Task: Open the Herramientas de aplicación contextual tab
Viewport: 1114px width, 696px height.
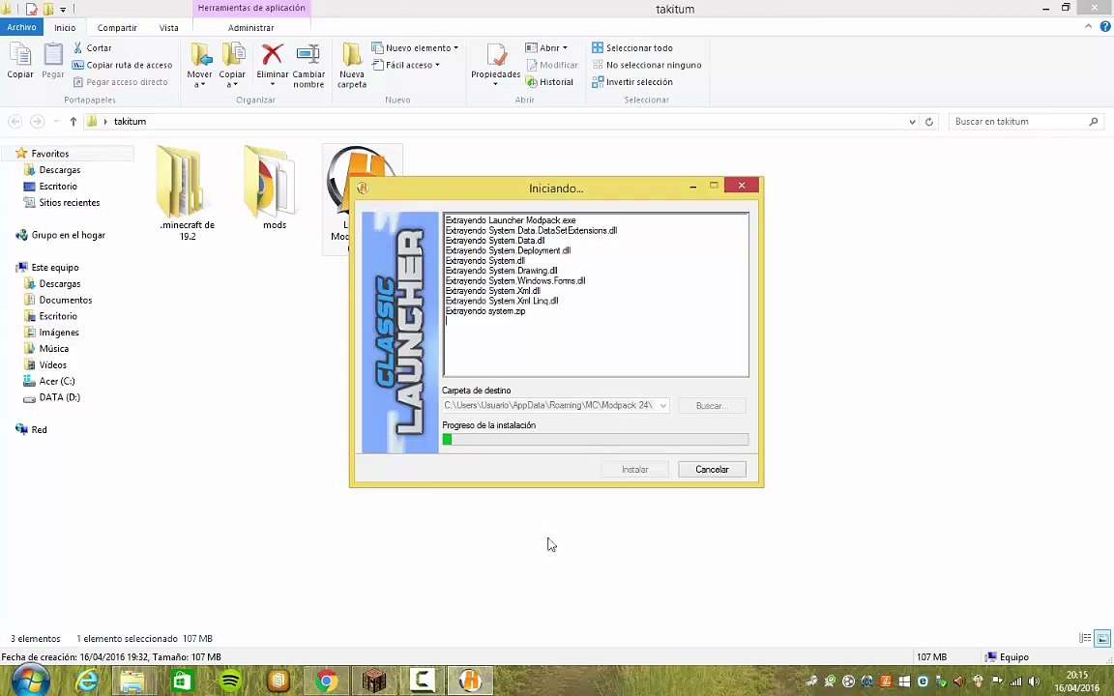Action: (x=251, y=8)
